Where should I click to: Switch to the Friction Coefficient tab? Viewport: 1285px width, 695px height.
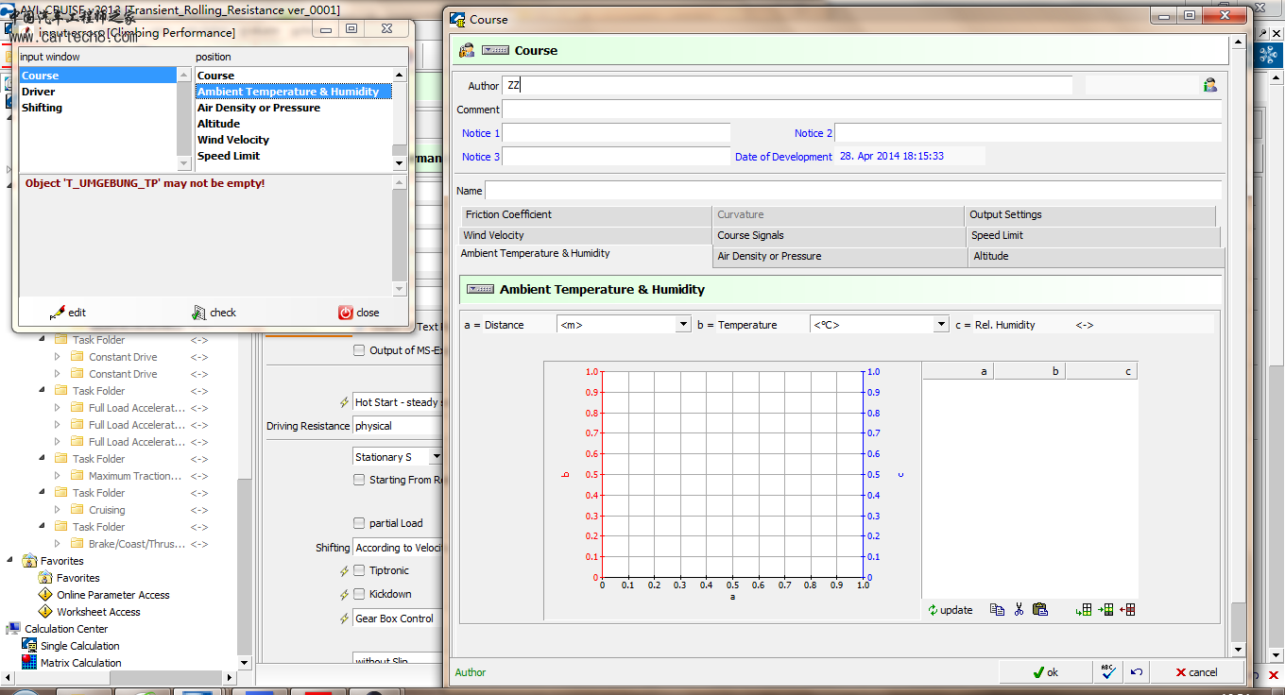coord(585,215)
